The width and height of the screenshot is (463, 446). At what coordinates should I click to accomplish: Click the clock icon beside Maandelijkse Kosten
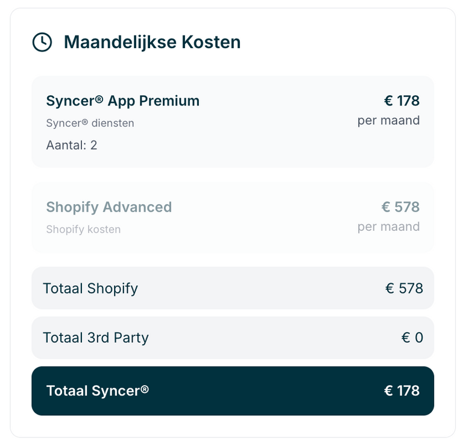pyautogui.click(x=42, y=42)
